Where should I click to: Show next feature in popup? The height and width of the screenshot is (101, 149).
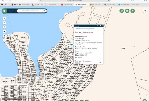point(98,26)
